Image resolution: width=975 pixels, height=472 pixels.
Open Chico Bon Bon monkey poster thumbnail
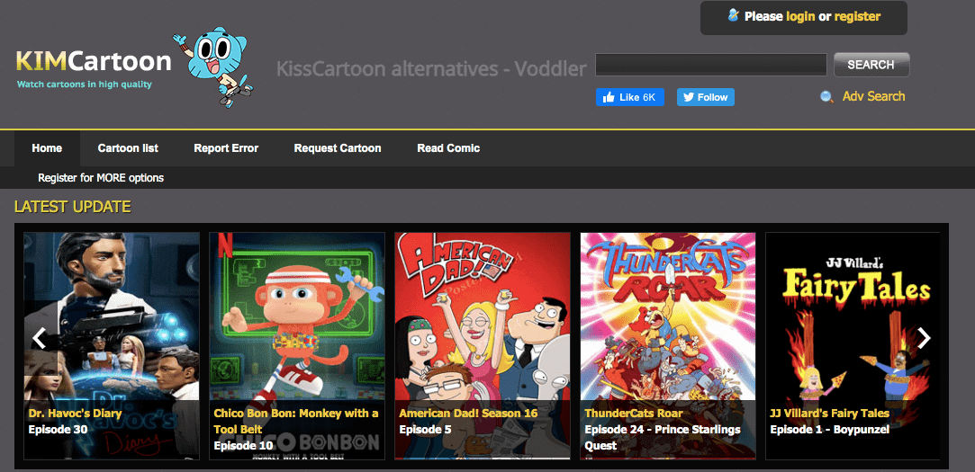296,346
